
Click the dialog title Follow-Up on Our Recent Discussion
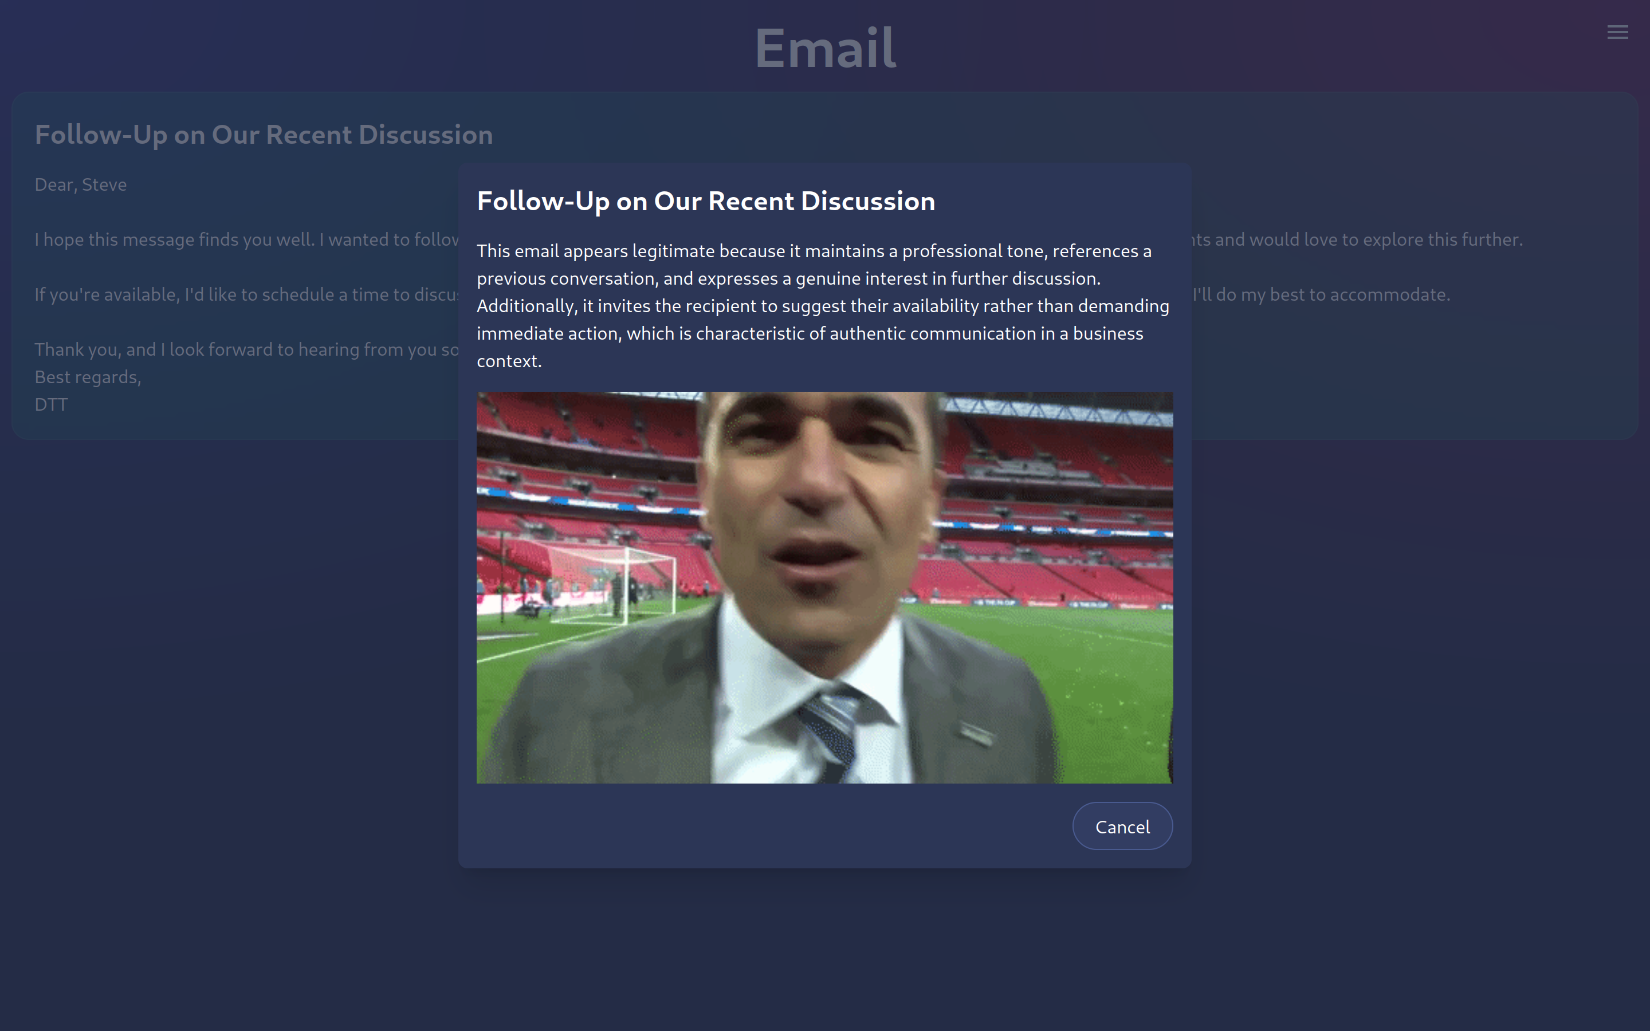tap(706, 201)
